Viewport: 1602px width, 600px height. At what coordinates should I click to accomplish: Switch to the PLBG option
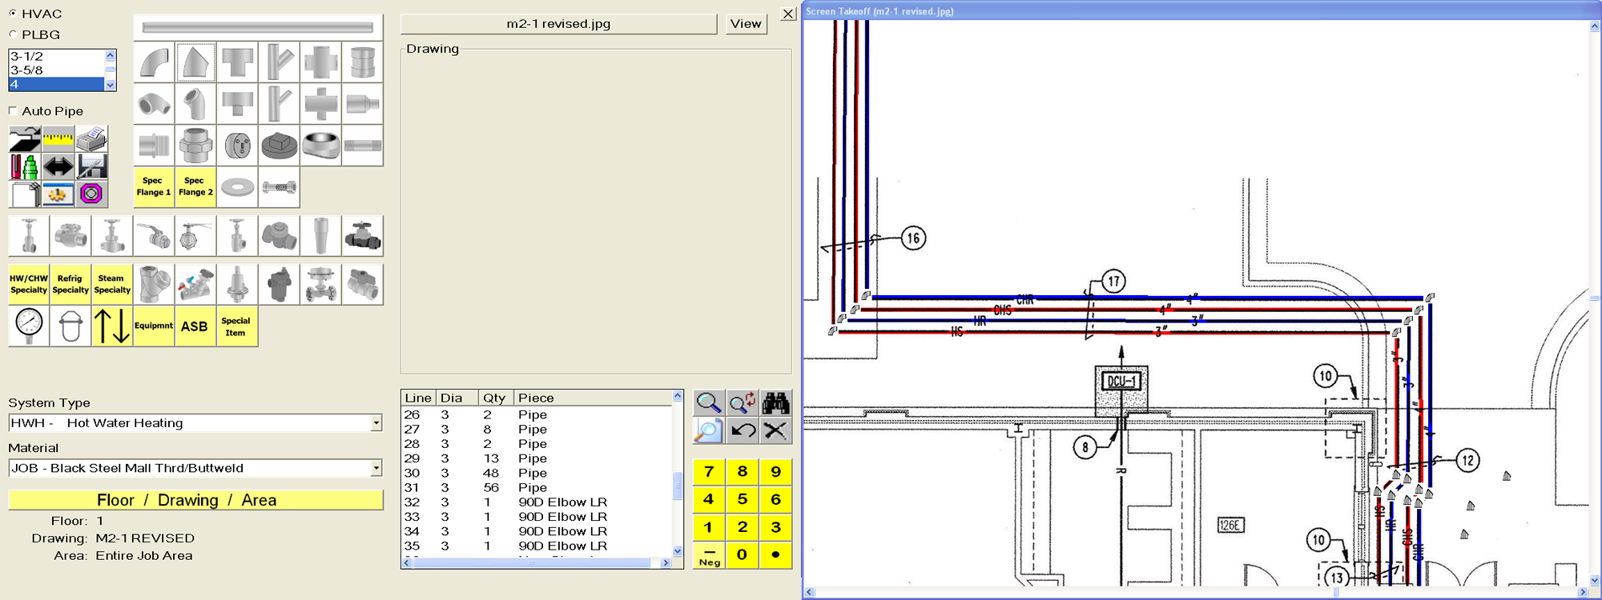[13, 34]
